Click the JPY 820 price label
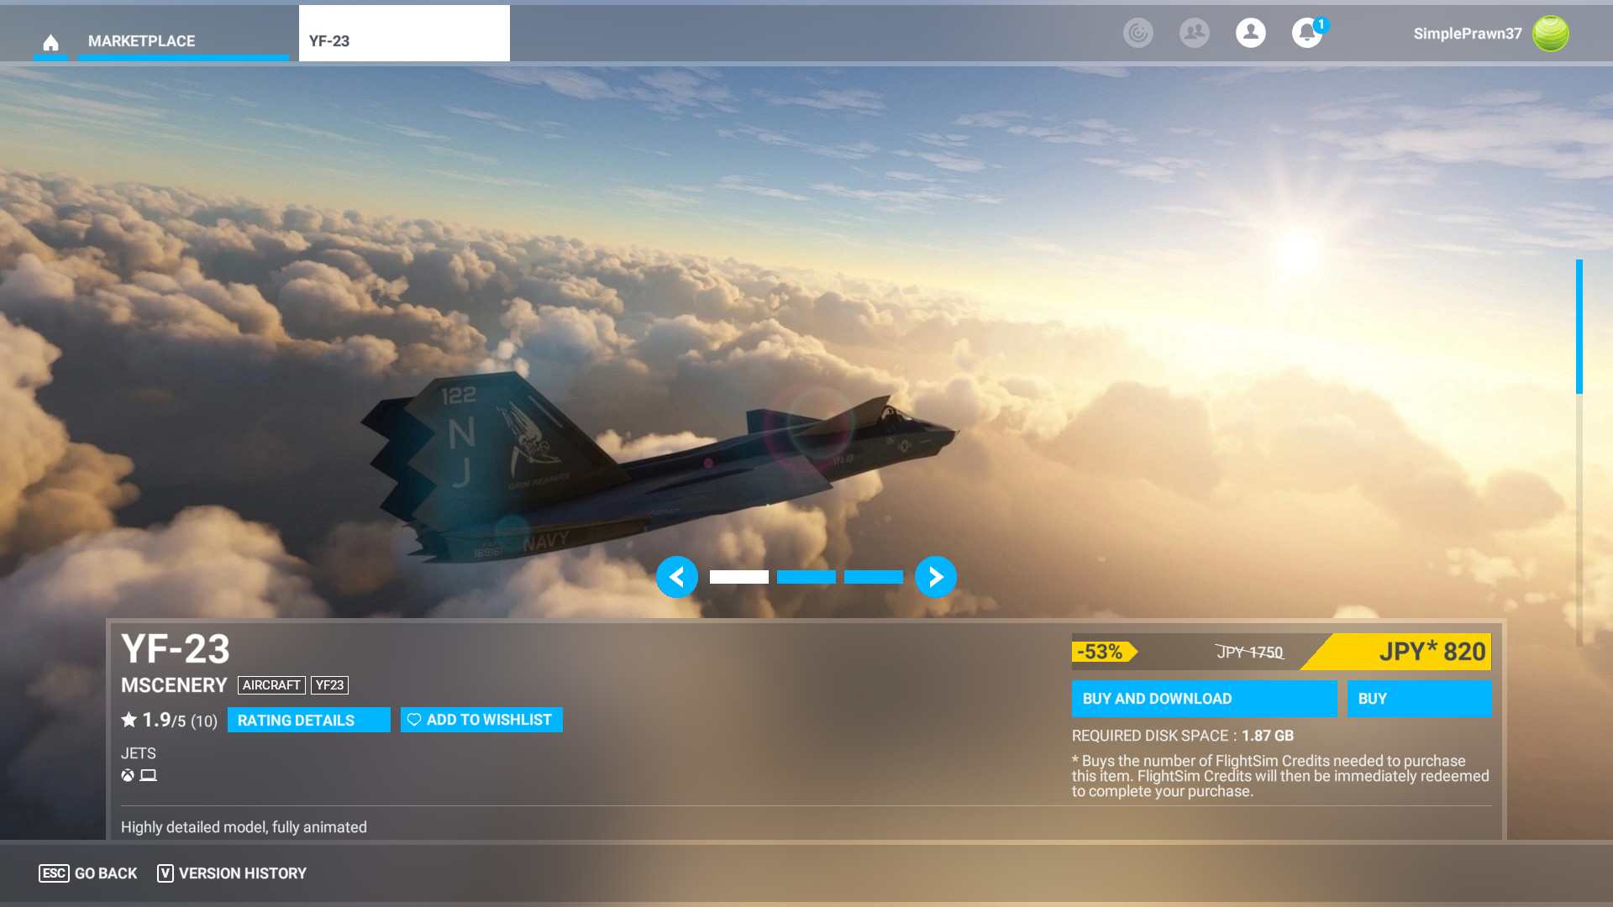The image size is (1613, 907). 1432,652
